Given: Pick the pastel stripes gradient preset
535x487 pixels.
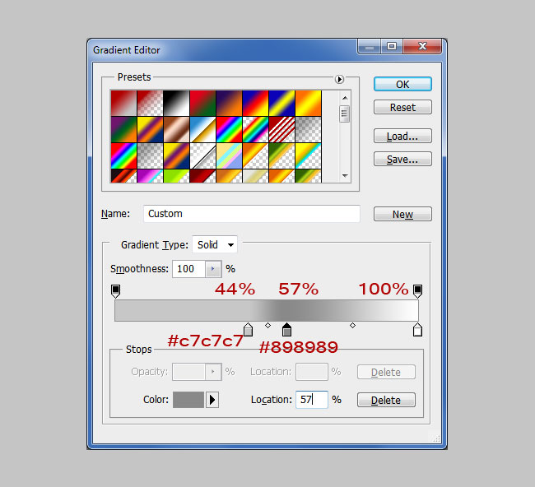Looking at the screenshot, I should (x=229, y=155).
